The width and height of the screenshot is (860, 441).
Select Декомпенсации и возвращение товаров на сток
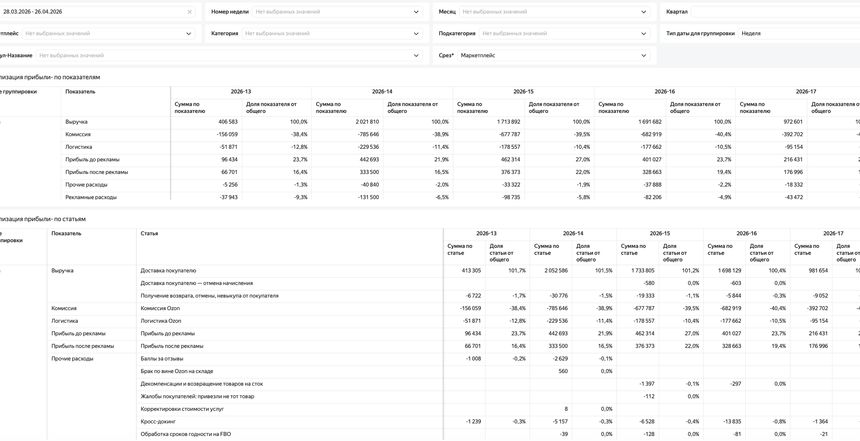[x=201, y=384]
